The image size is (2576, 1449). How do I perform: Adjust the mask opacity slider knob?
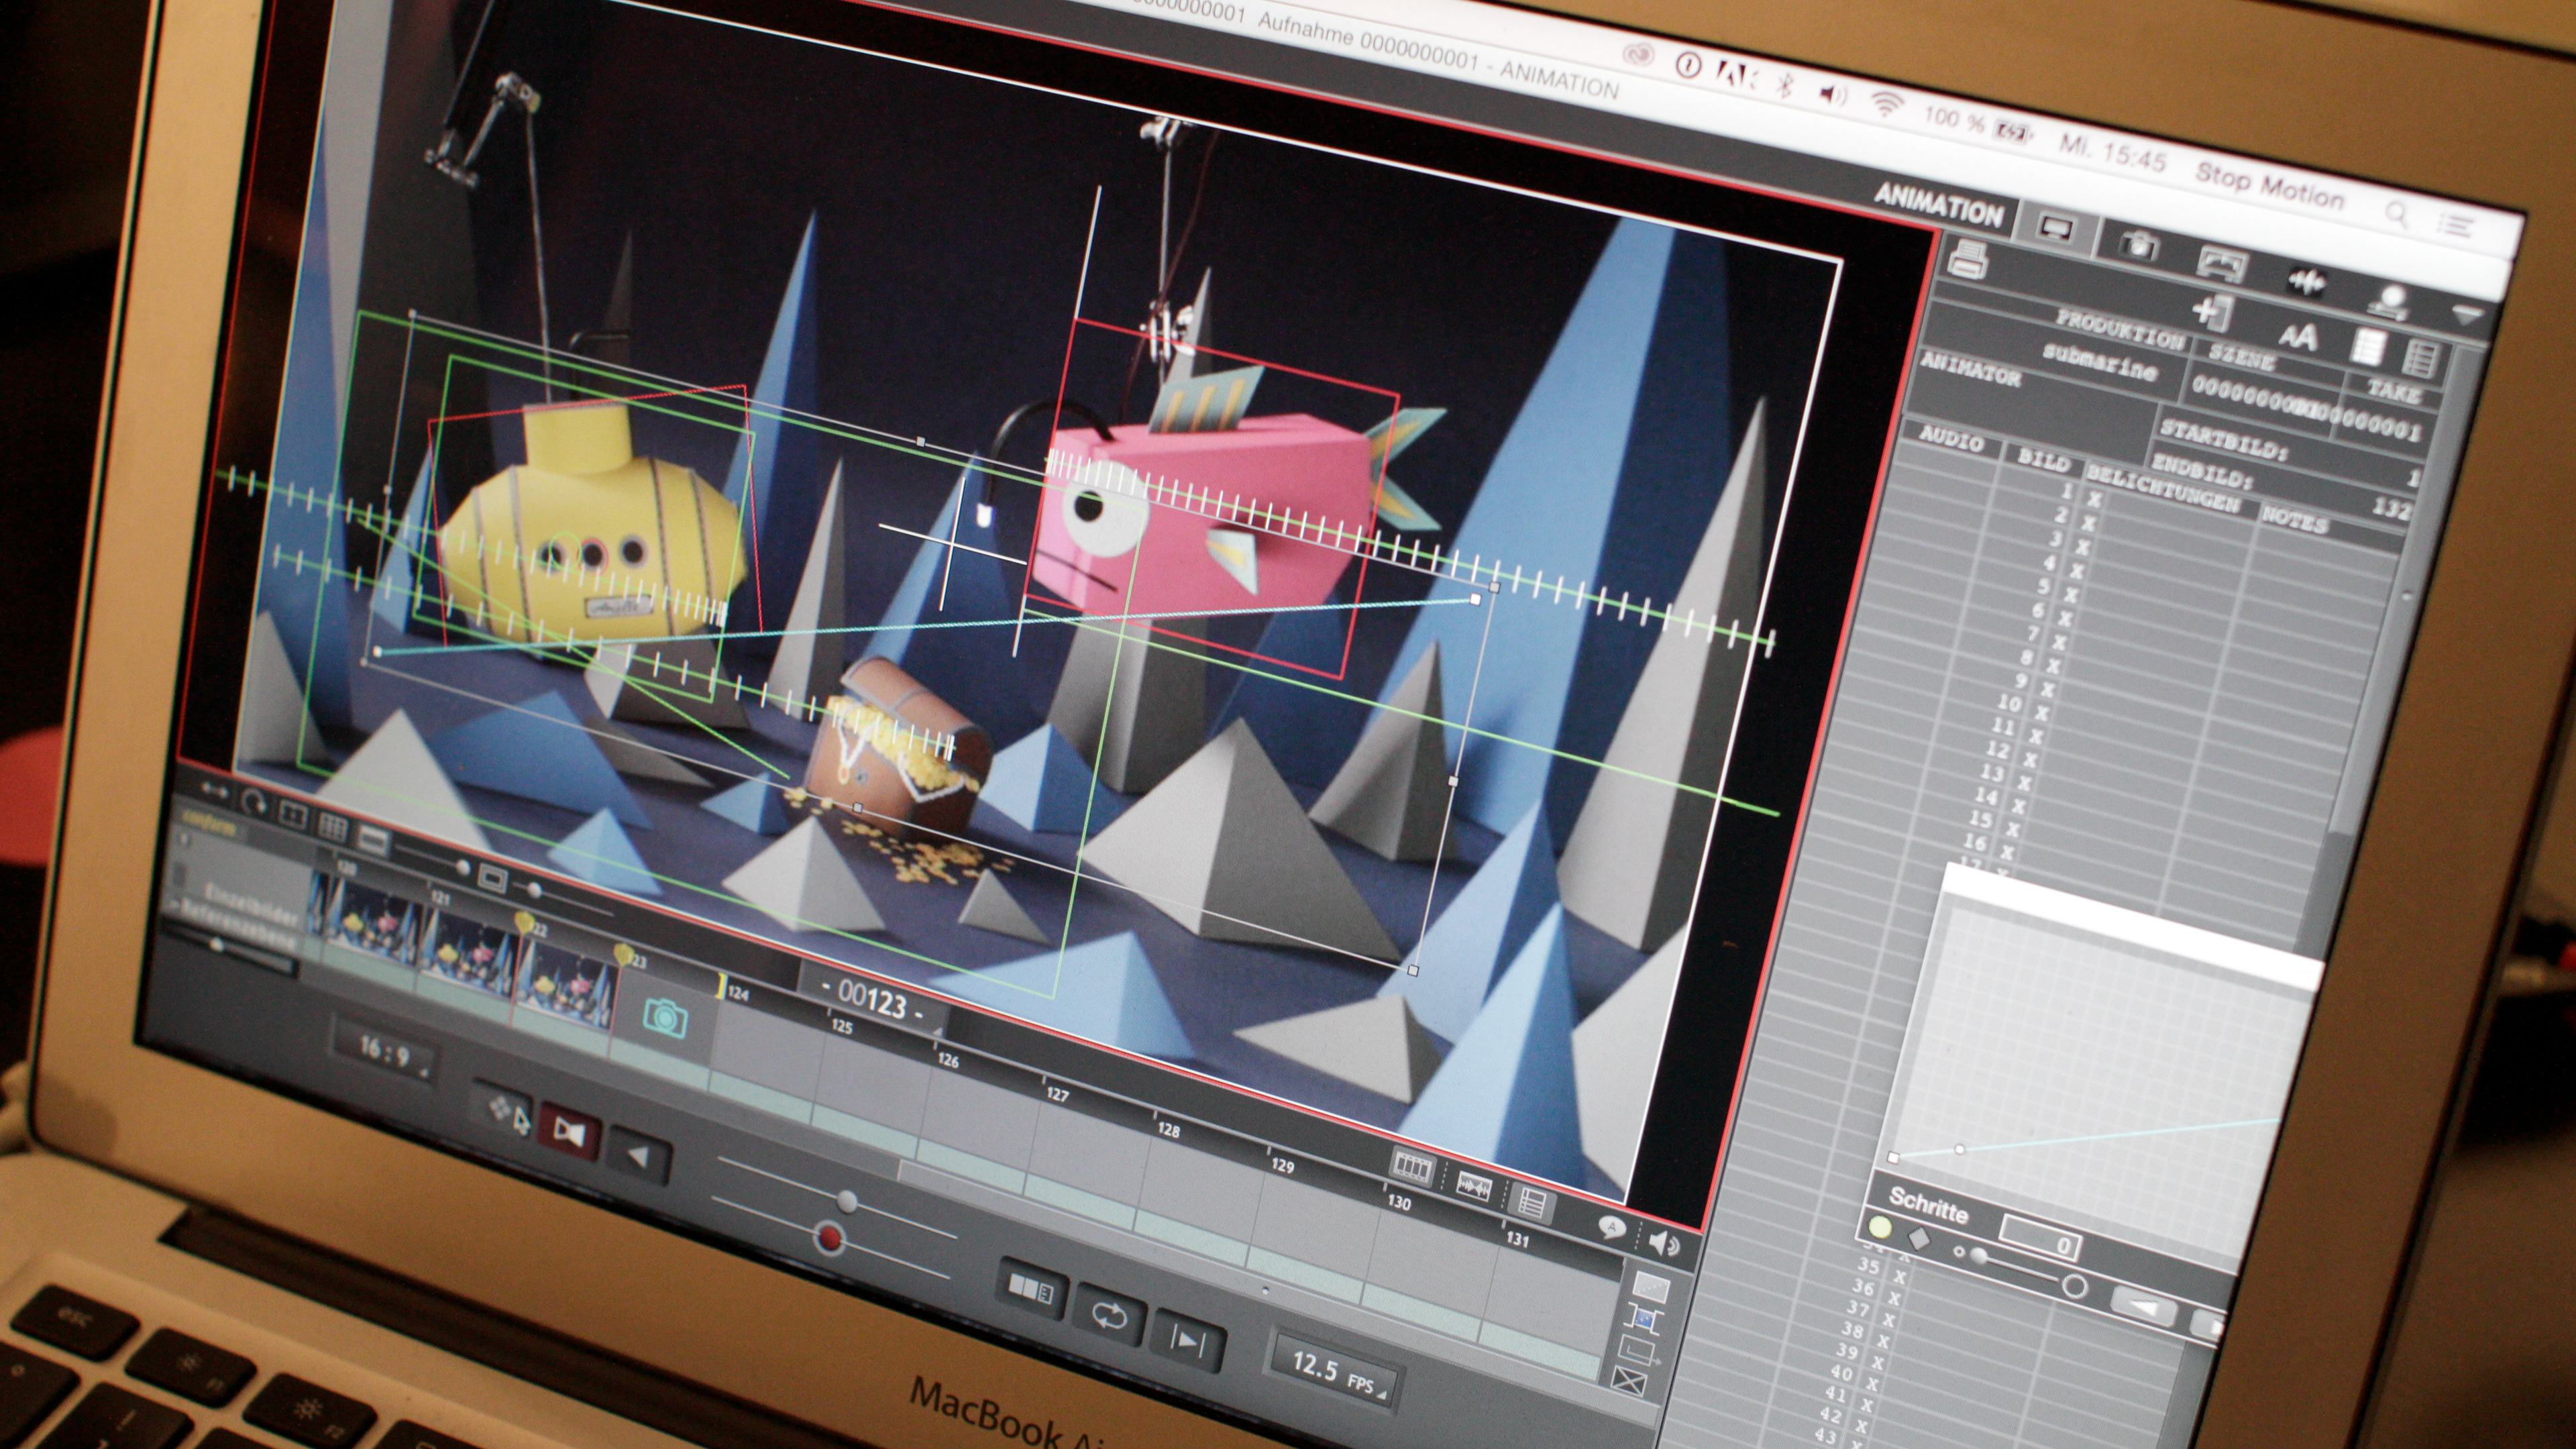(462, 866)
